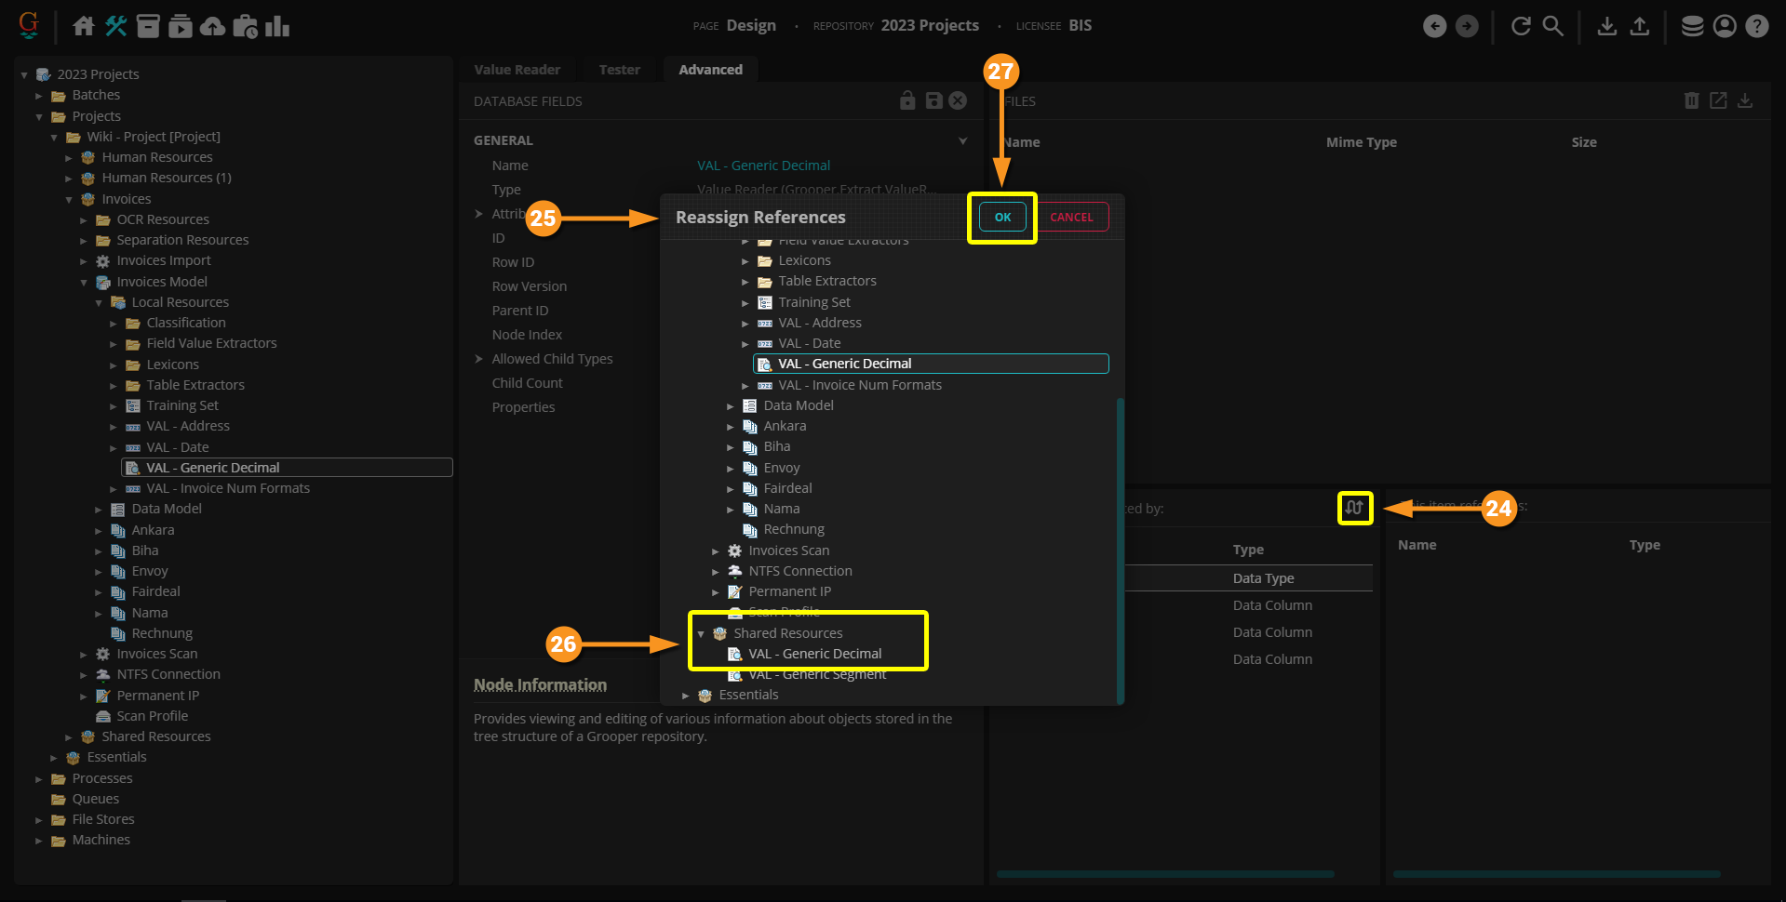Go to the Home page icon
This screenshot has width=1786, height=902.
click(84, 26)
